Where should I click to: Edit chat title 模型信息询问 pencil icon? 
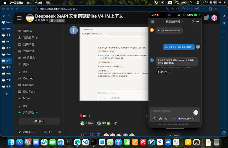click(x=182, y=21)
